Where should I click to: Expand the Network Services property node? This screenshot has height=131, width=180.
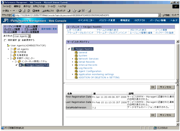pos(73,59)
